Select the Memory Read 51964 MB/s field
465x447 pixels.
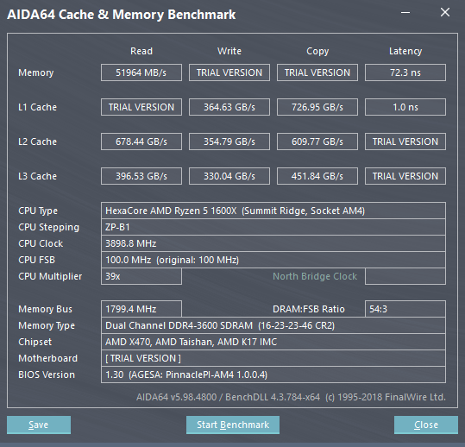click(x=141, y=72)
